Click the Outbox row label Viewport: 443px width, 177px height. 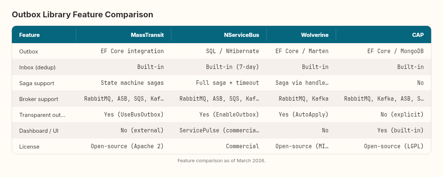tap(29, 51)
